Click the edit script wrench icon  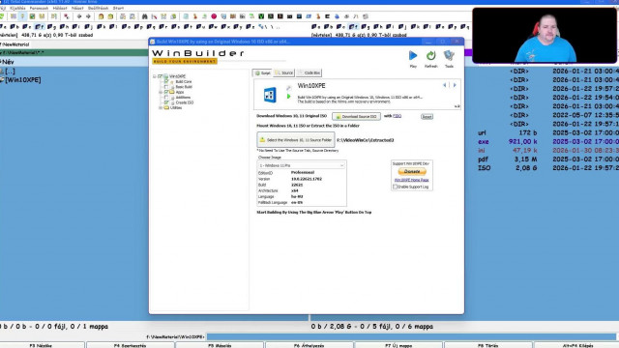coord(289,88)
